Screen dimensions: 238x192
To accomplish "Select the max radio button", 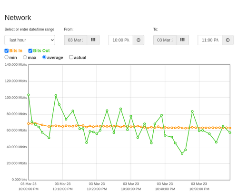I will [25, 57].
